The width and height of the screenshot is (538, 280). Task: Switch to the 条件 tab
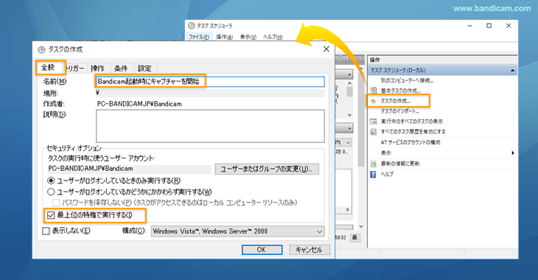[x=121, y=69]
